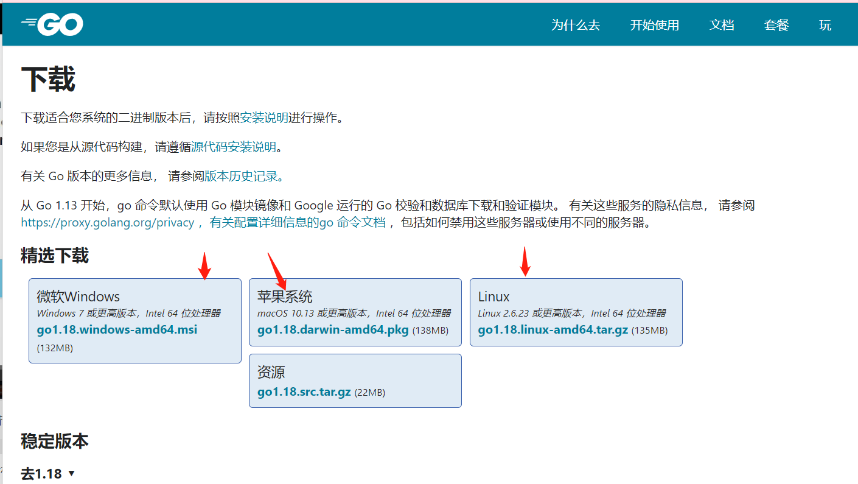Image resolution: width=858 pixels, height=484 pixels.
Task: Open the 为什么去 menu item
Action: tap(574, 26)
